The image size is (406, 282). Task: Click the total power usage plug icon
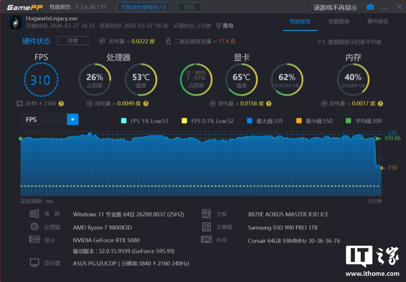[102, 41]
